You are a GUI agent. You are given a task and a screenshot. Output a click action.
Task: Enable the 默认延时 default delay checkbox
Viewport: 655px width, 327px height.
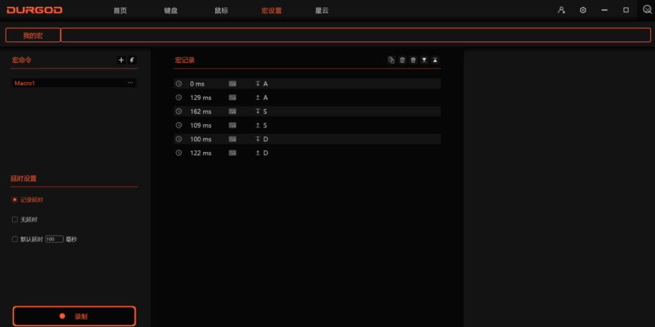[14, 239]
